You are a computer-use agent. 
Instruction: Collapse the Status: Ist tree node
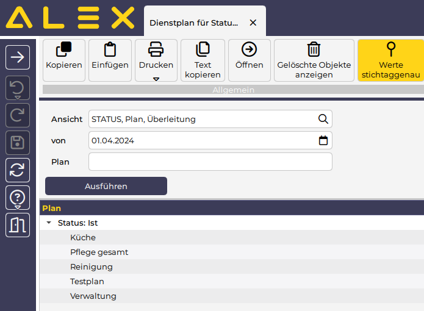49,223
